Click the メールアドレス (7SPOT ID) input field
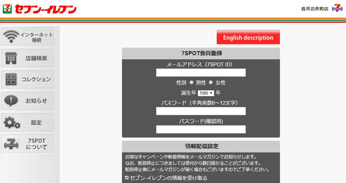This screenshot has height=183, width=346. [201, 73]
